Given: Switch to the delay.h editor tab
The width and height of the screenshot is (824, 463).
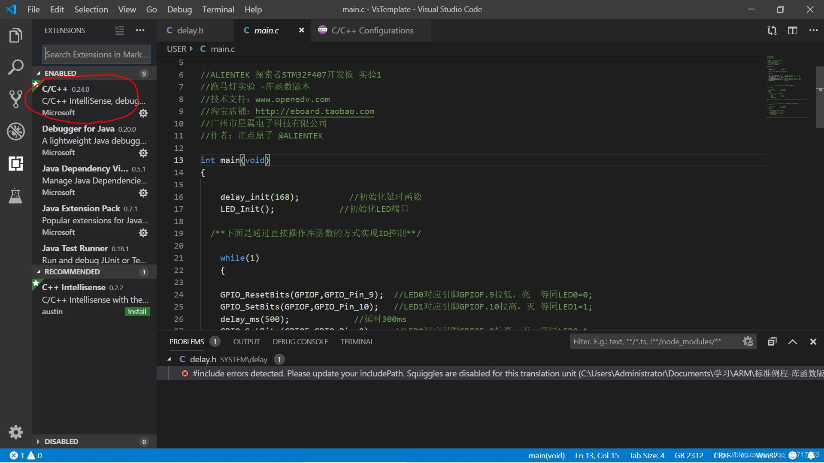Looking at the screenshot, I should pos(195,30).
